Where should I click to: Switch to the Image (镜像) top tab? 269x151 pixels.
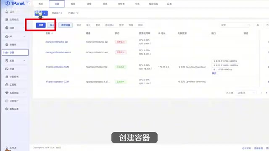(x=89, y=4)
